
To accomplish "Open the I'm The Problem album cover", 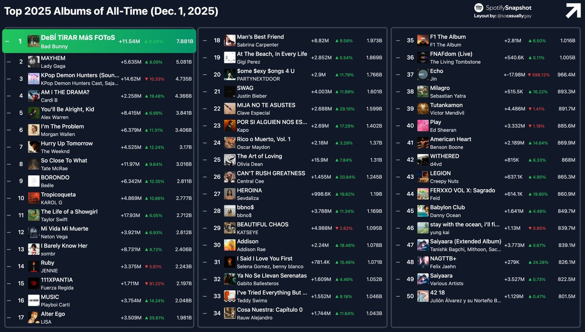I will [34, 130].
